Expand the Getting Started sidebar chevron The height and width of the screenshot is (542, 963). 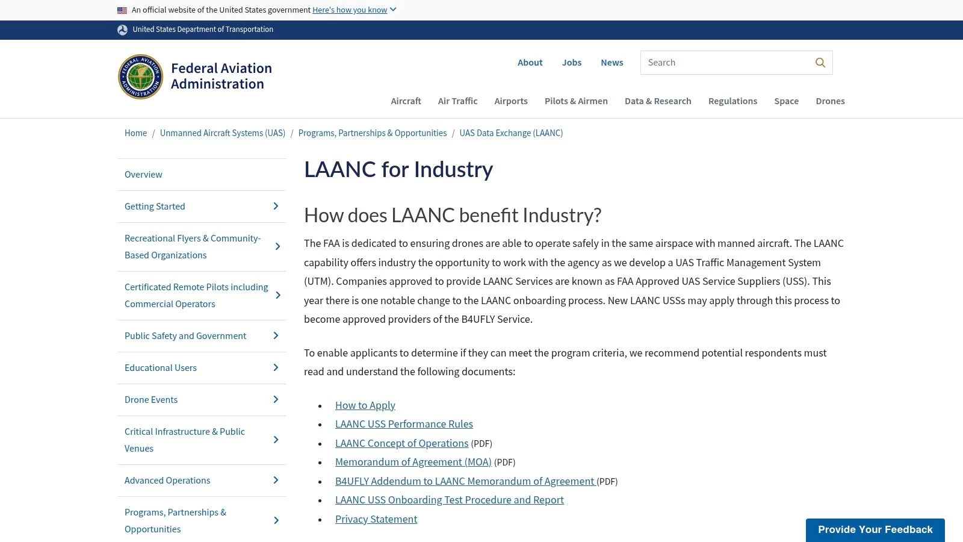276,207
